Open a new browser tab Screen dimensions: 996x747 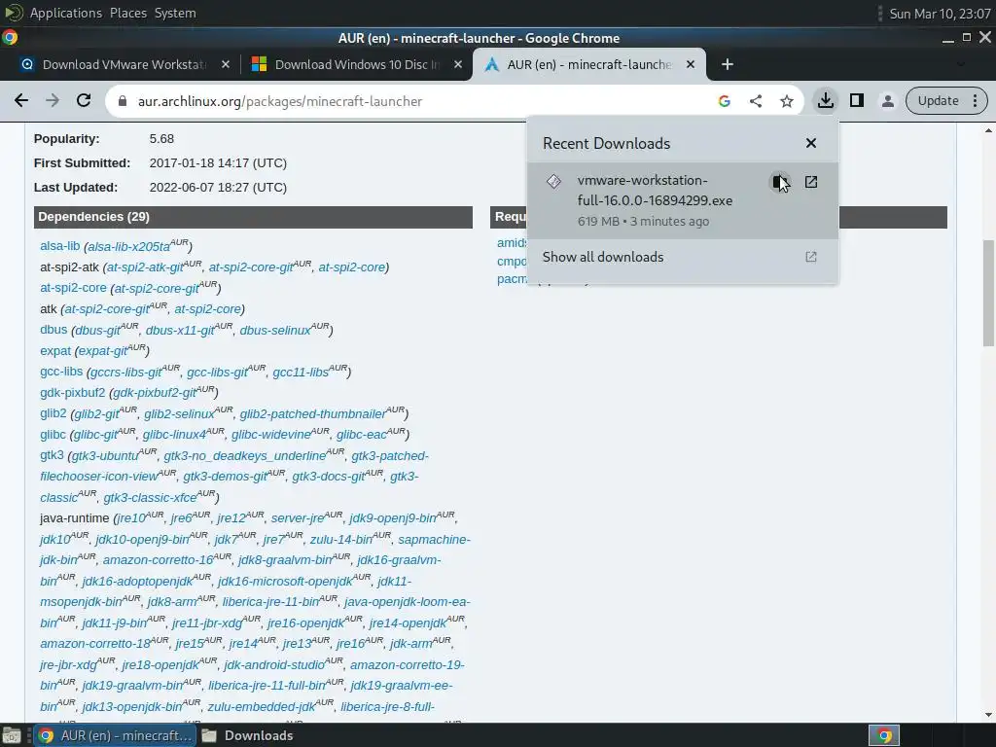728,64
